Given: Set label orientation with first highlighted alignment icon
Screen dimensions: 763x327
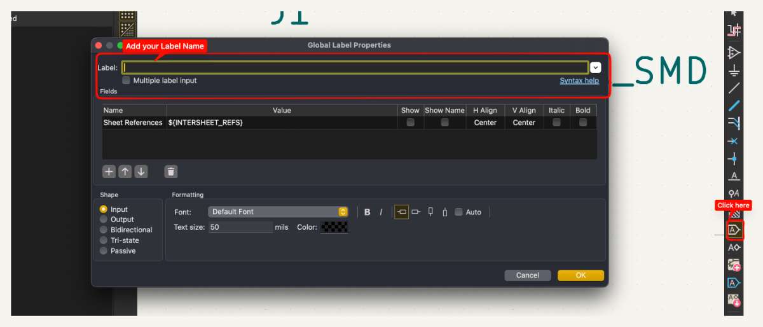Looking at the screenshot, I should [402, 212].
